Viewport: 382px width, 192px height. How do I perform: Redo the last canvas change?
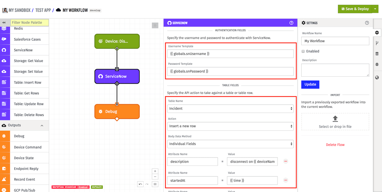pos(147,184)
